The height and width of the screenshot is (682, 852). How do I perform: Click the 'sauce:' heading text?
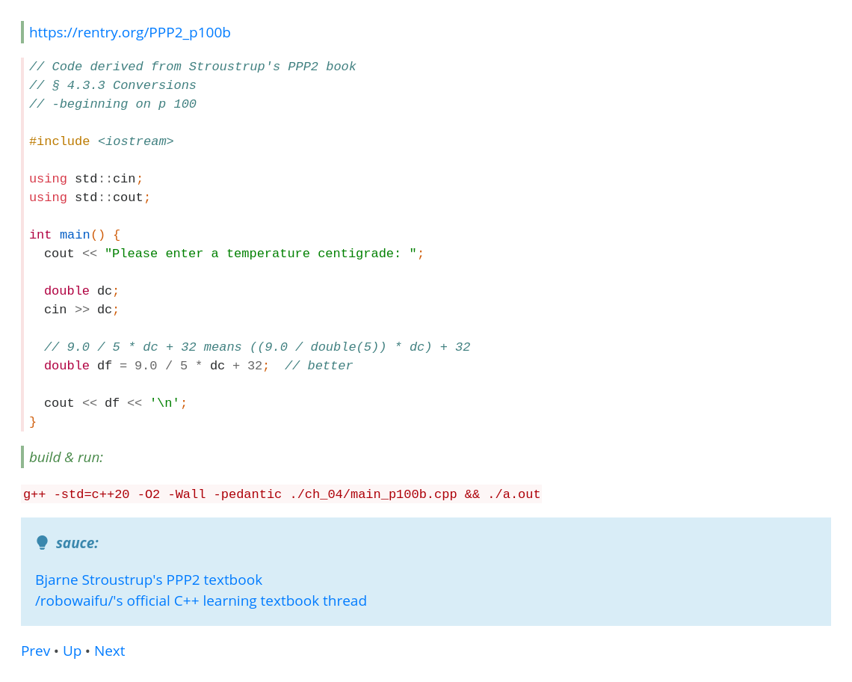click(x=77, y=543)
